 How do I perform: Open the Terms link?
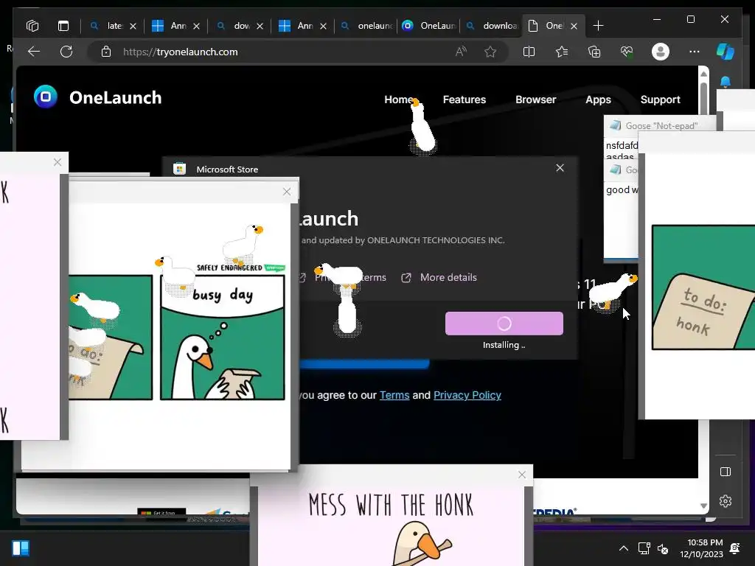point(394,395)
